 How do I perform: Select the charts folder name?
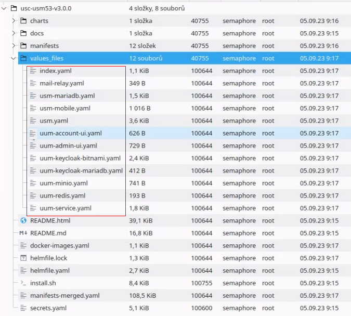point(39,21)
